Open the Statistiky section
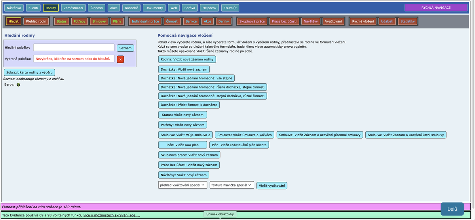 click(x=407, y=21)
